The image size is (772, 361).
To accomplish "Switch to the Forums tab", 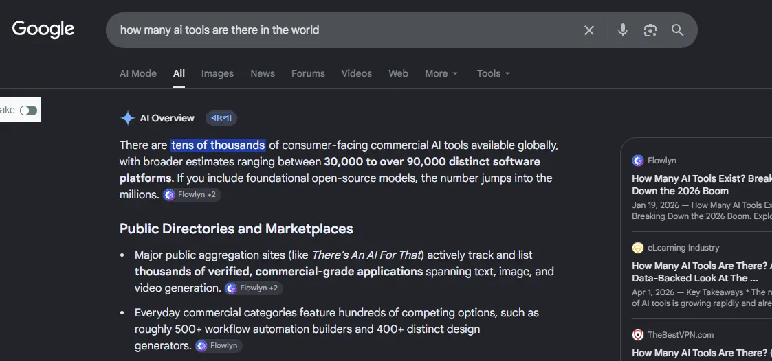I will coord(308,73).
